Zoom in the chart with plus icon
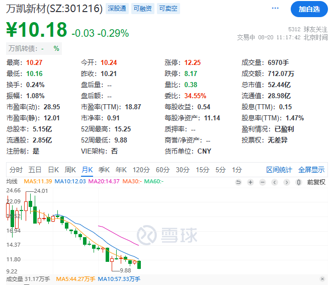The image size is (336, 285). coord(250,182)
